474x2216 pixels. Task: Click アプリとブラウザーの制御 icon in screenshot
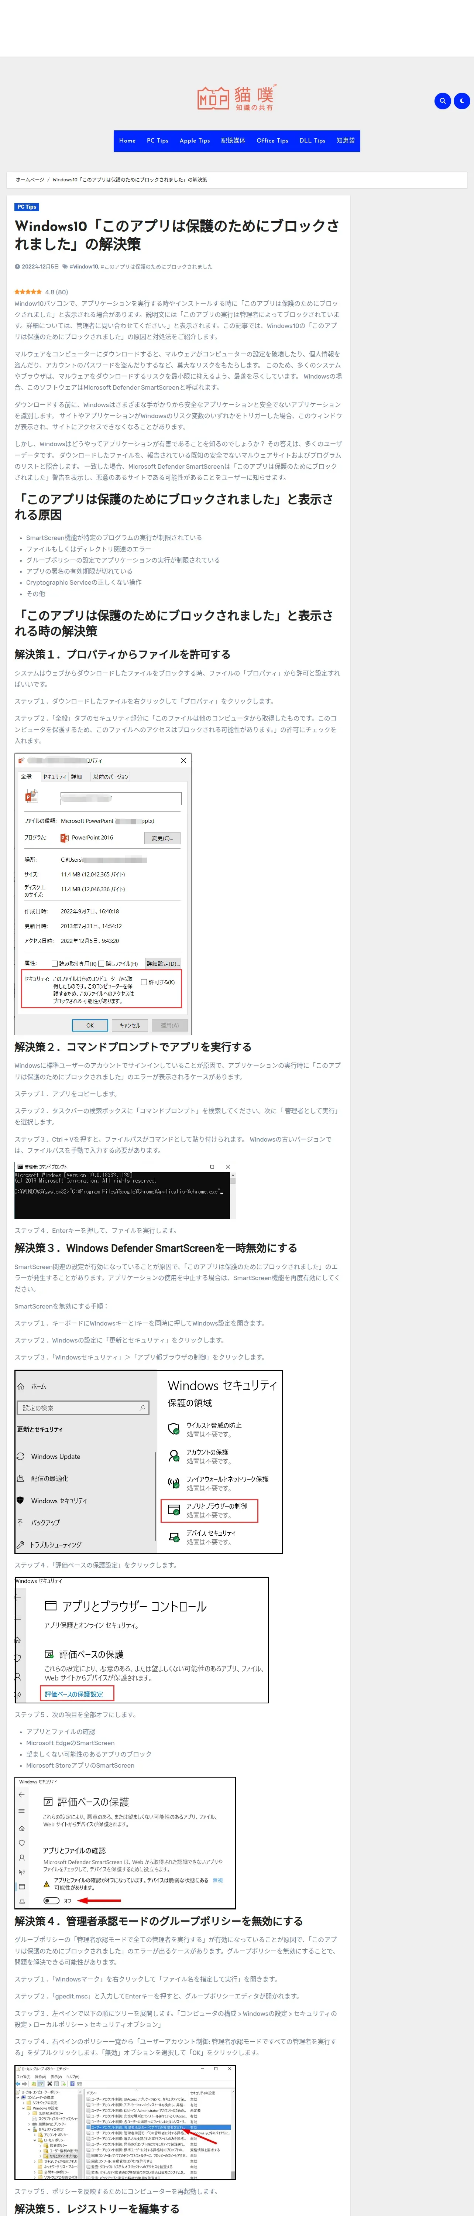174,1510
